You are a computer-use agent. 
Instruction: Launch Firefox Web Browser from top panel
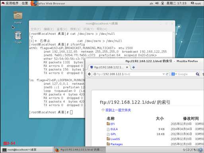pos(48,4)
